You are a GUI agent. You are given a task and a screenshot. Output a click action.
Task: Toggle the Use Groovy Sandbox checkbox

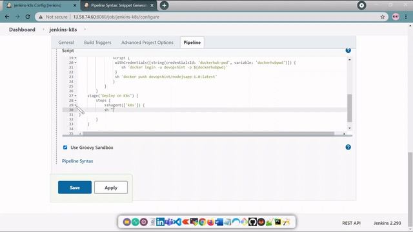65,148
